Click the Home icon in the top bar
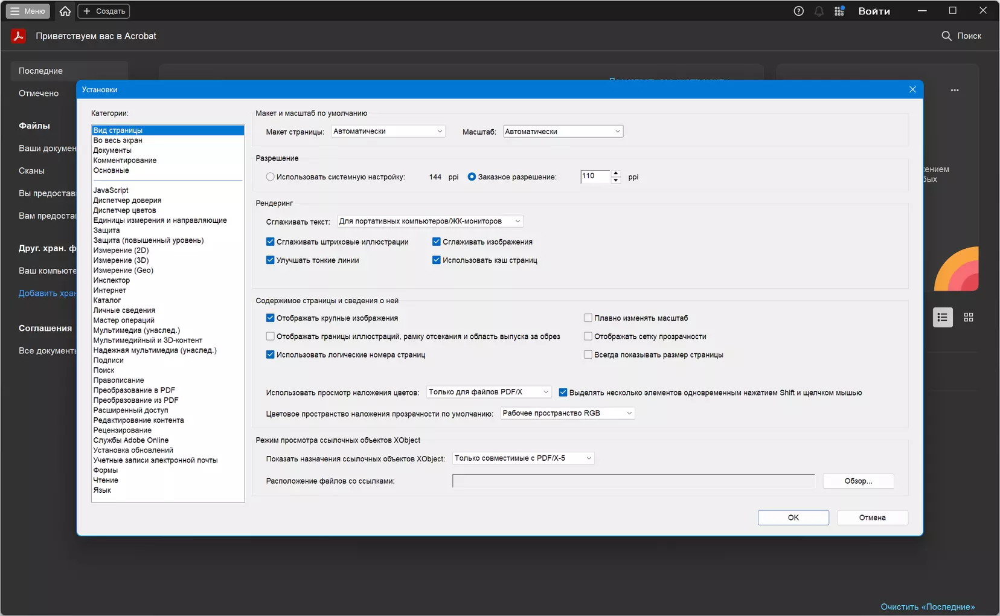The image size is (1000, 616). [65, 11]
